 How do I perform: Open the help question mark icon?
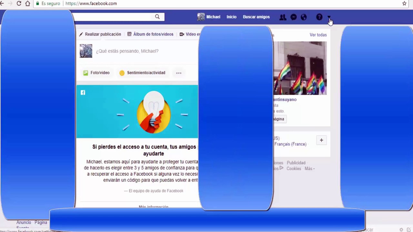click(x=319, y=17)
